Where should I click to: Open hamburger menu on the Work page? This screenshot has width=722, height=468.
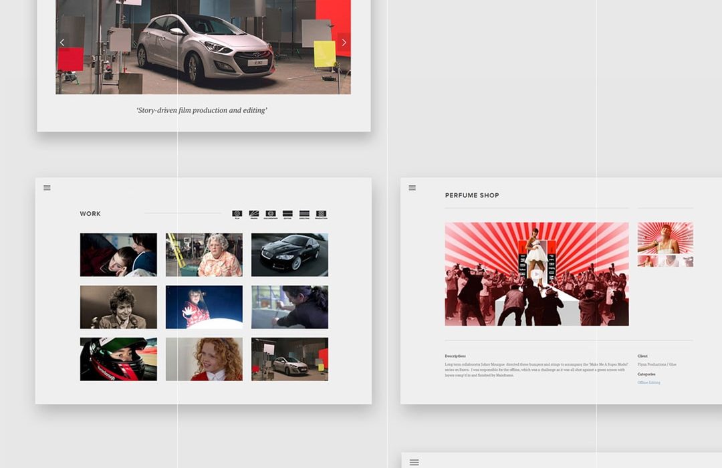(x=47, y=188)
